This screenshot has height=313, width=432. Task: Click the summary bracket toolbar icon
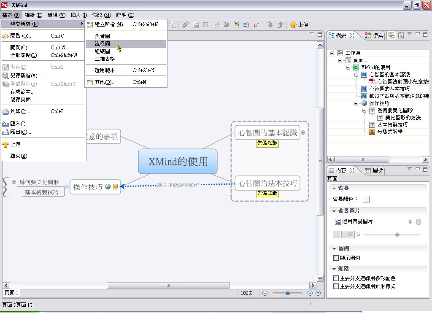click(x=246, y=25)
